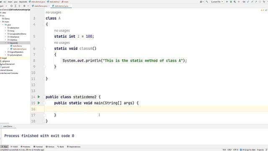Image resolution: width=268 pixels, height=151 pixels.
Task: Expand the Inheritance folder
Action: click(5, 37)
